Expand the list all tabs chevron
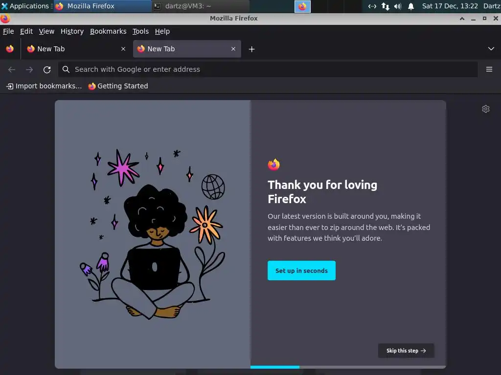Viewport: 501px width, 375px height. point(491,49)
